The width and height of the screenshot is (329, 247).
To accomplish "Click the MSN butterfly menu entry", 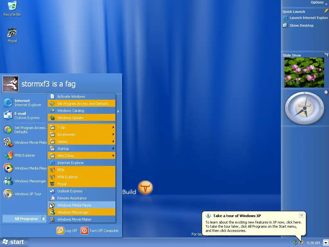I will [x=82, y=170].
